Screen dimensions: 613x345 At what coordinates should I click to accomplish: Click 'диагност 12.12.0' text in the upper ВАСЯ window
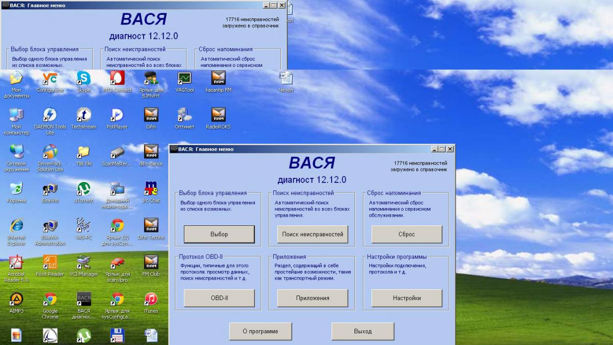click(144, 36)
